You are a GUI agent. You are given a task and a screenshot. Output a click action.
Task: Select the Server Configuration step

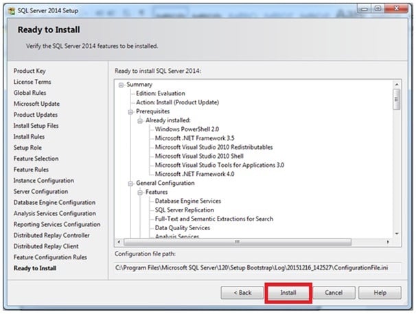[41, 192]
